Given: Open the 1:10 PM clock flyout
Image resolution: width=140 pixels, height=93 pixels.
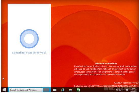Looking at the screenshot, I should [134, 89].
